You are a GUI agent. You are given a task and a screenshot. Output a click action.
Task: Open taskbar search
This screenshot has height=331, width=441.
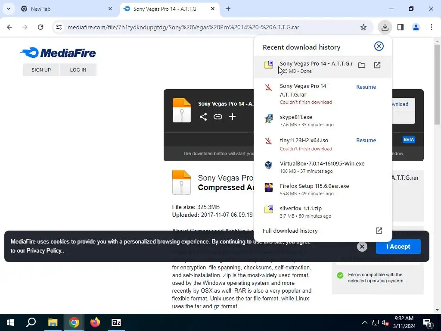pos(31,322)
